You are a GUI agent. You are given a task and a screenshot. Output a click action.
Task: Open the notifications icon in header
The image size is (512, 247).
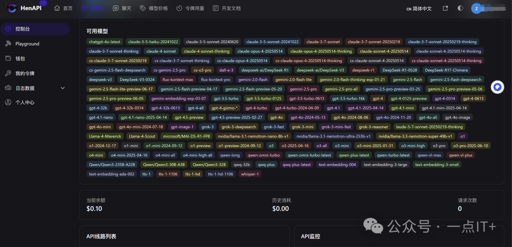coord(445,8)
